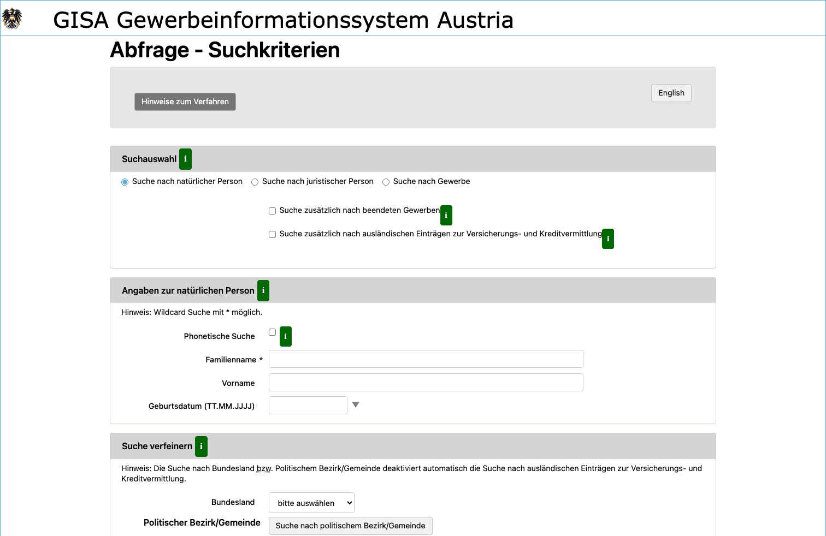Open info icon next to Phonetische Suche checkbox
The width and height of the screenshot is (826, 536).
pos(286,336)
